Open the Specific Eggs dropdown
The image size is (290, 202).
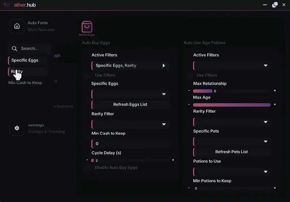pos(130,94)
